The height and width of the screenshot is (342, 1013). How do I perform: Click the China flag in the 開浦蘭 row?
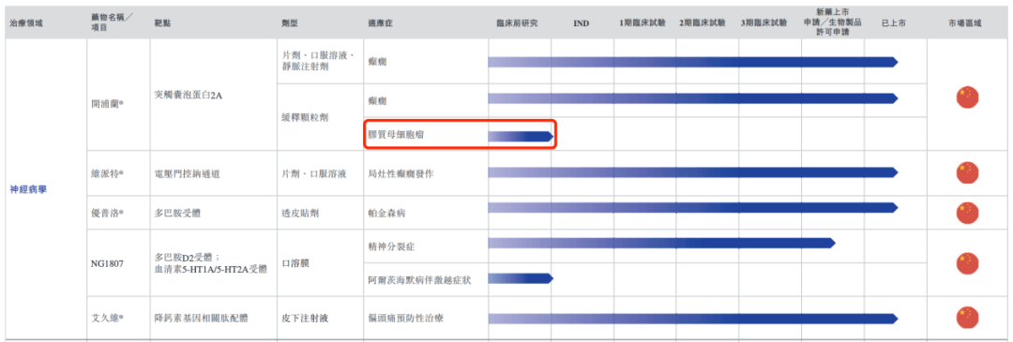click(967, 97)
